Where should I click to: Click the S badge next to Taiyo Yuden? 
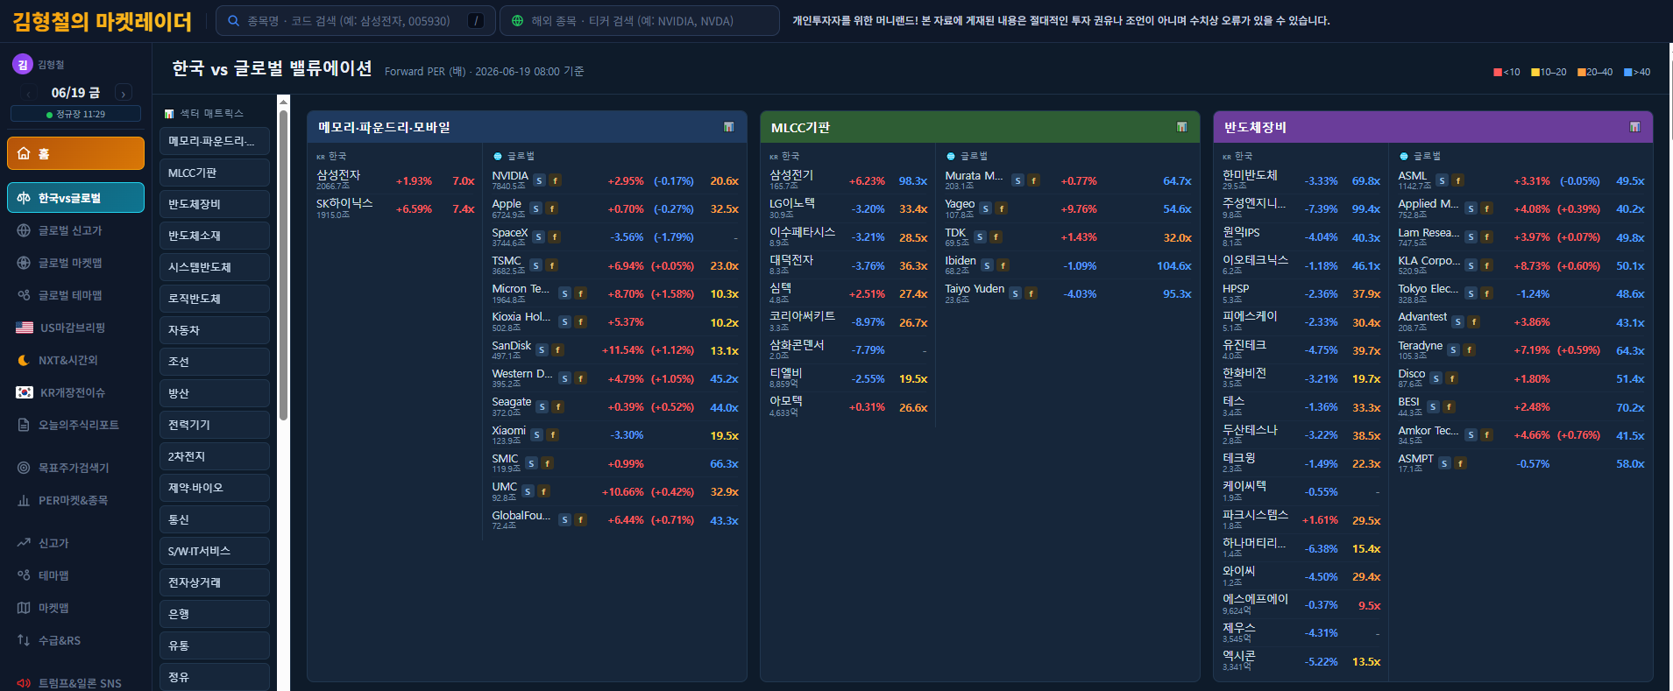click(1015, 293)
